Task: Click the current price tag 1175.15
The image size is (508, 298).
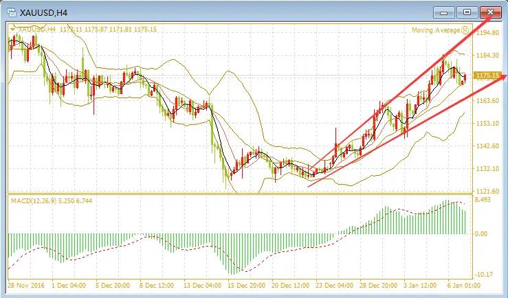Action: point(487,76)
